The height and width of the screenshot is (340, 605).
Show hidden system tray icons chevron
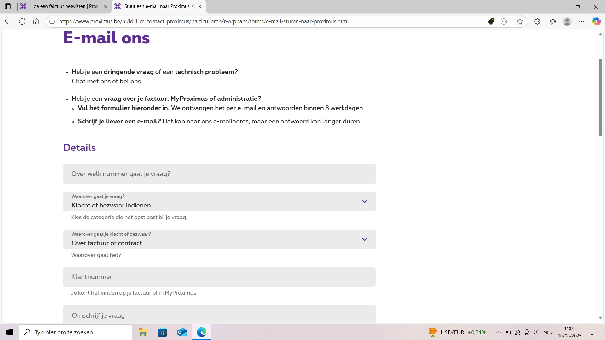pos(498,332)
